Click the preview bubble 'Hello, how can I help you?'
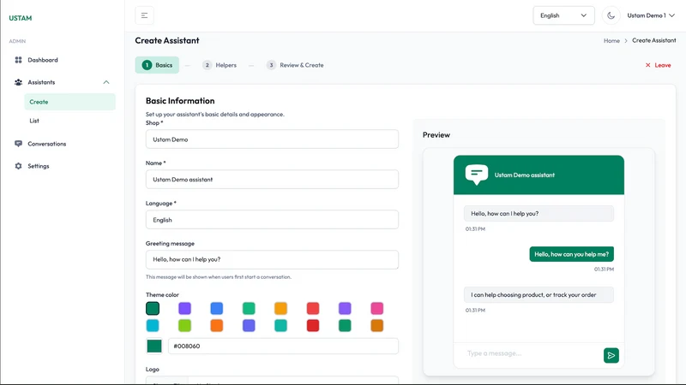The height and width of the screenshot is (385, 686). point(539,213)
